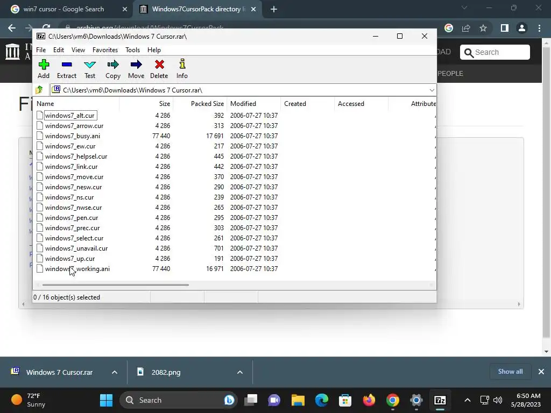Open the File menu
Screen dimensions: 551x413
pyautogui.click(x=41, y=50)
